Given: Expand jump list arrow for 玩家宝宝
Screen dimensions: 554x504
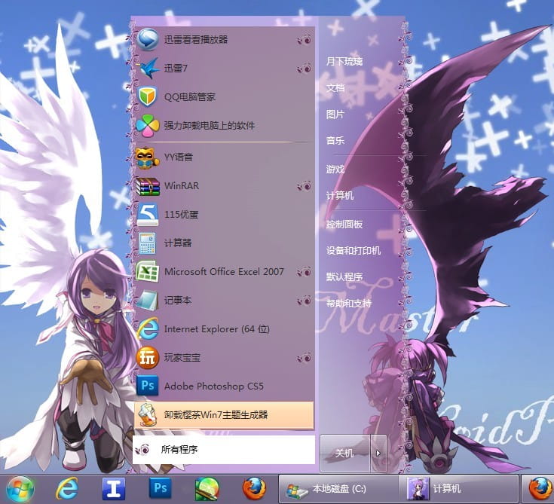Looking at the screenshot, I should (304, 358).
